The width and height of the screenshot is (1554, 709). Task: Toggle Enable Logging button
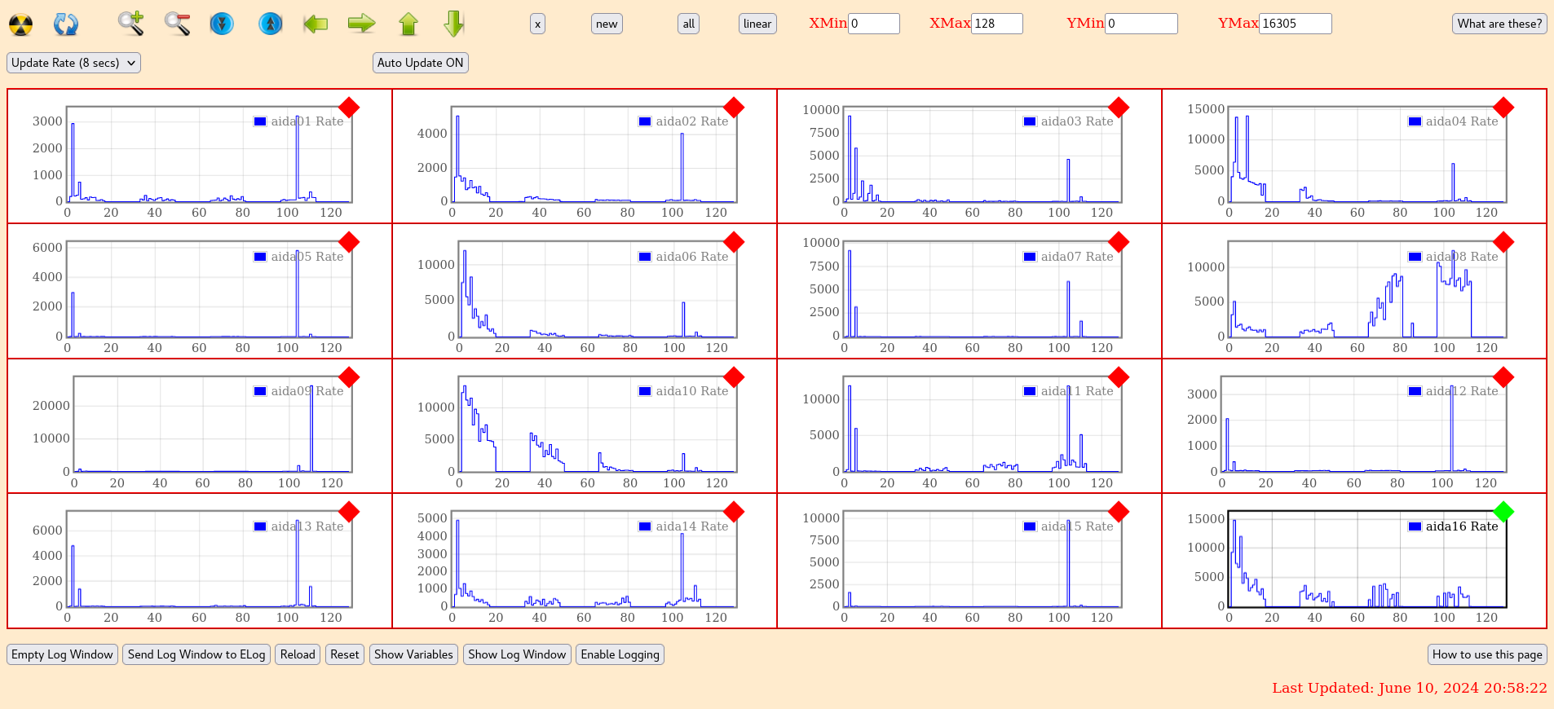pyautogui.click(x=620, y=654)
